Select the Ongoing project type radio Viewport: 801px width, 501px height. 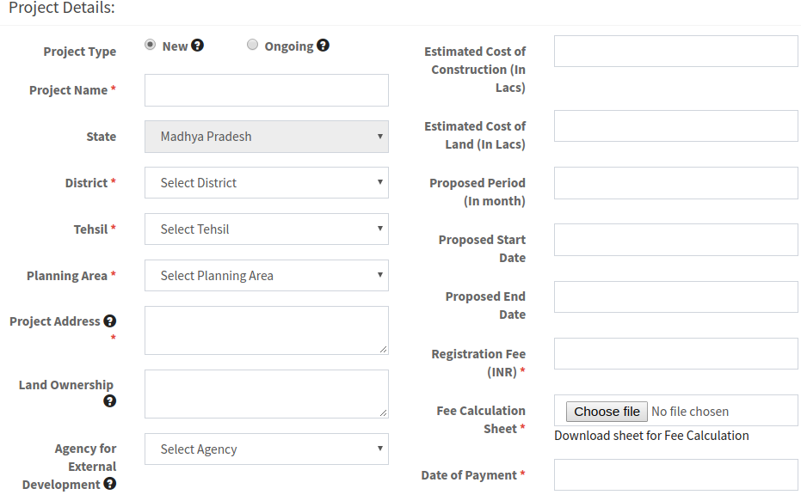pyautogui.click(x=252, y=45)
